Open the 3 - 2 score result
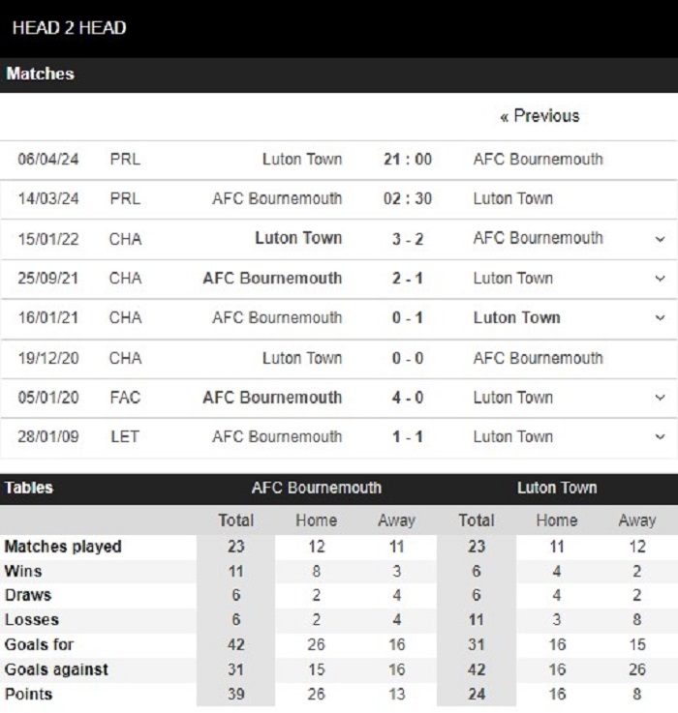Screen dimensions: 678x713 click(x=408, y=239)
